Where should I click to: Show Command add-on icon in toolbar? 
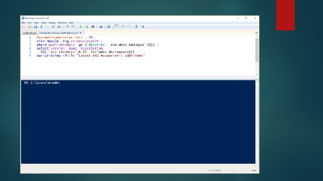(x=142, y=27)
